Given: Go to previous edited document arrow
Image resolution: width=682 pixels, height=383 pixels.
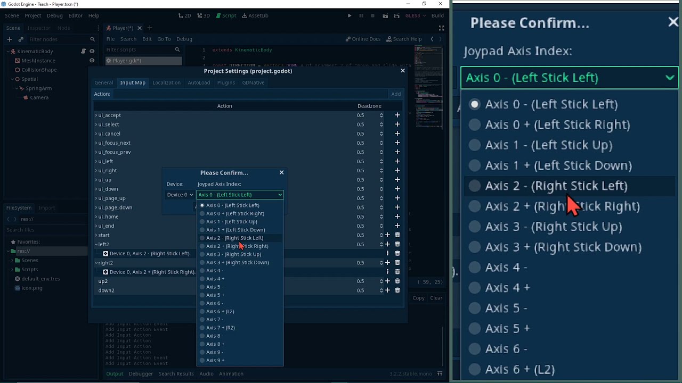Looking at the screenshot, I should point(432,39).
